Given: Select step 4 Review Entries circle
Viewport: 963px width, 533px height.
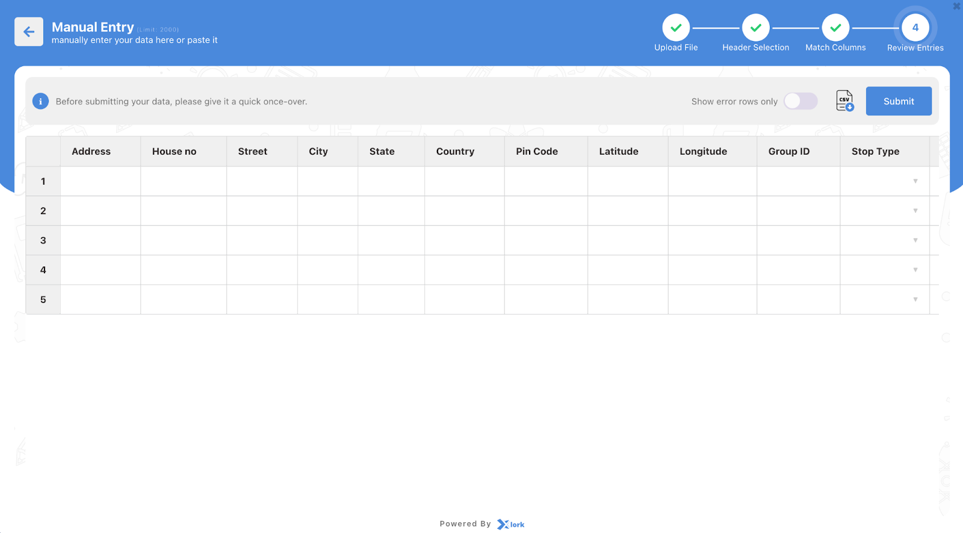Looking at the screenshot, I should tap(915, 28).
